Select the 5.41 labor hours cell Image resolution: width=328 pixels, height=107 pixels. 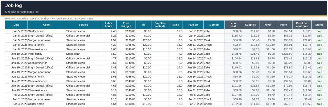click(x=109, y=68)
